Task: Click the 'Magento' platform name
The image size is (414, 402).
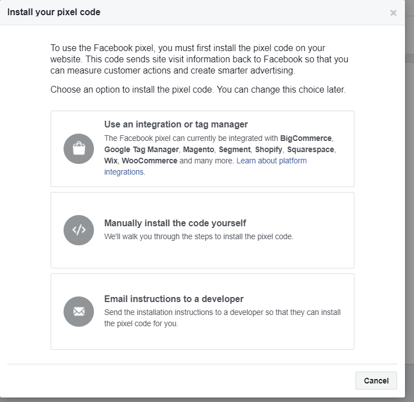Action: [x=199, y=150]
